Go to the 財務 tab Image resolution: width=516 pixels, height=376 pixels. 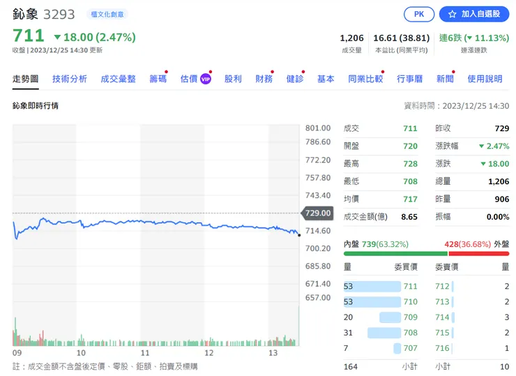pos(264,79)
